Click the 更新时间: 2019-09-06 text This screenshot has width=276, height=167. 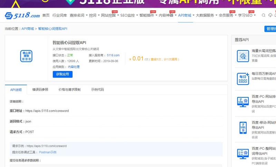tap(104, 61)
